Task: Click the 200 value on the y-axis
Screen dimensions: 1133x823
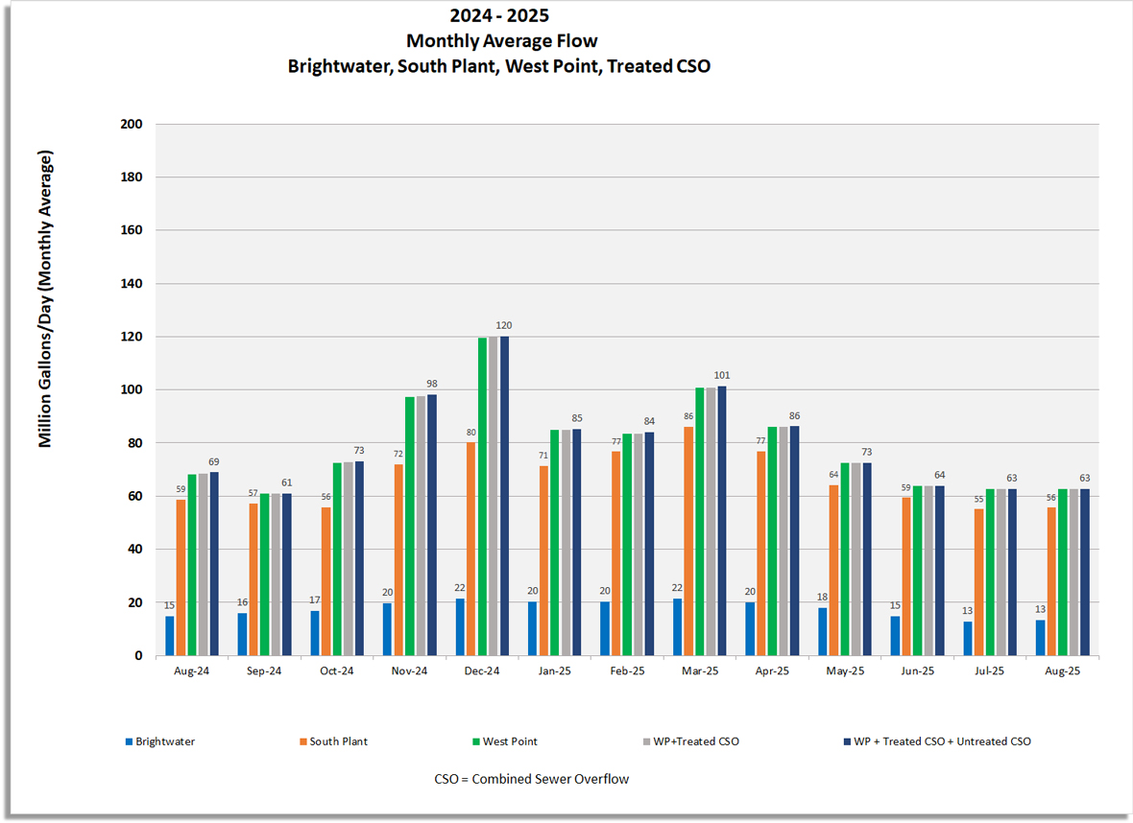Action: 131,125
